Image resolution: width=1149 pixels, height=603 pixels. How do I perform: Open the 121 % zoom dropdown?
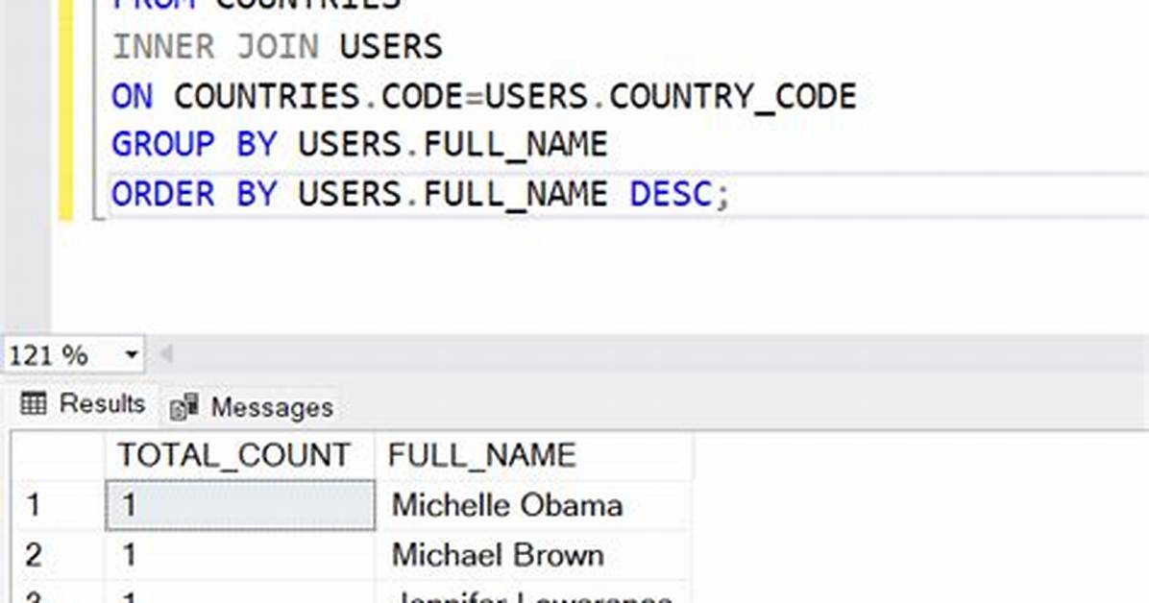[131, 355]
